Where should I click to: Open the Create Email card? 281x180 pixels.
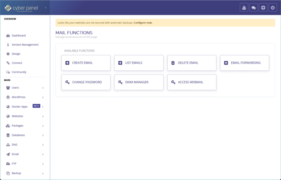tap(86, 63)
